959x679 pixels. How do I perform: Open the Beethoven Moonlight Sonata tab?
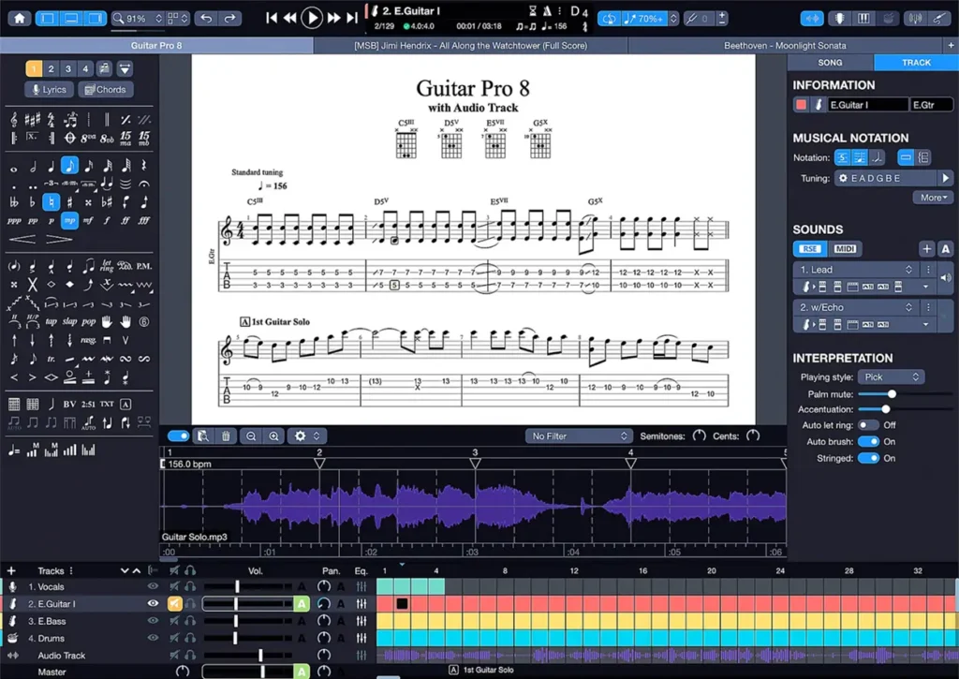click(785, 45)
